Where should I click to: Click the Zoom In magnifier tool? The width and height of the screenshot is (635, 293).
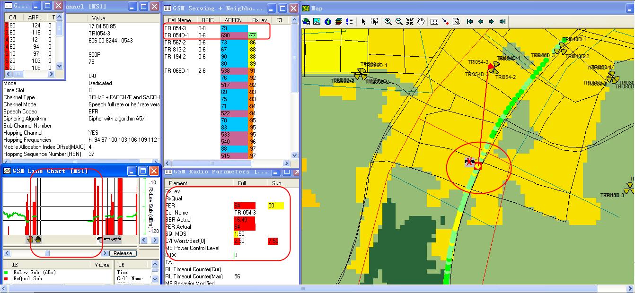click(388, 21)
